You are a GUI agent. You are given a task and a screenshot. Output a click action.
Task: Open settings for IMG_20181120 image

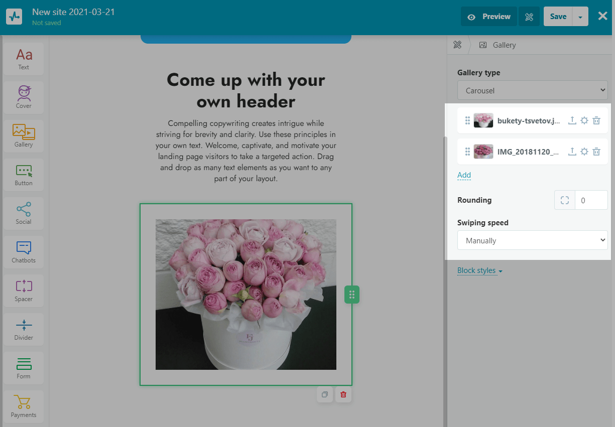pyautogui.click(x=584, y=152)
